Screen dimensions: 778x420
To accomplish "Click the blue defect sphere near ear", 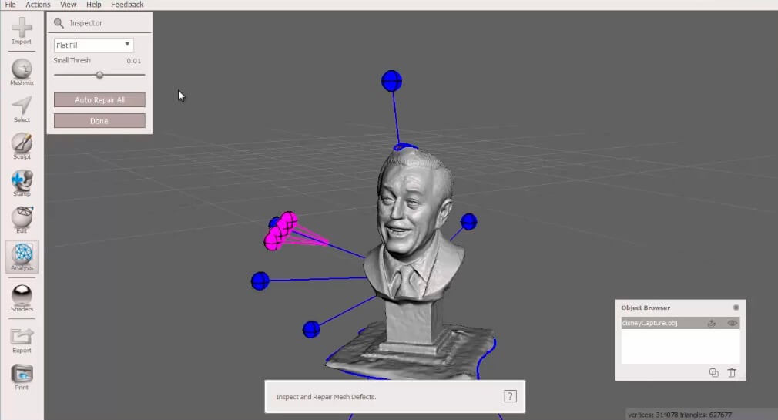I will tap(469, 221).
